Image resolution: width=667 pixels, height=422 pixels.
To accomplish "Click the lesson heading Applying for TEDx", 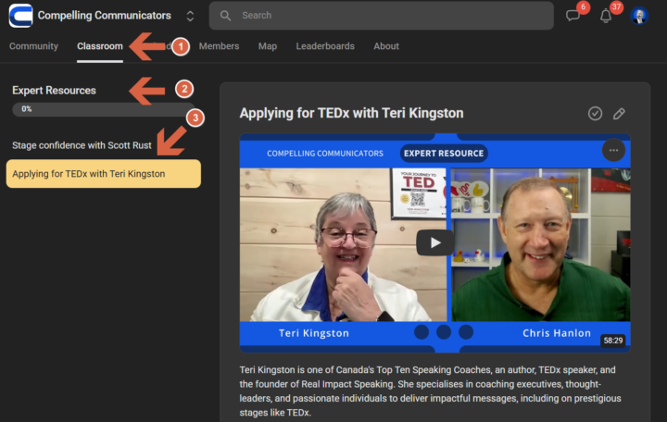I will [x=351, y=114].
